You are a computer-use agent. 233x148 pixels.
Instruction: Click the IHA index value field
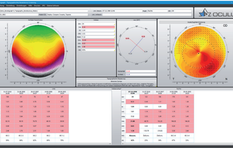pyautogui.click(x=98, y=40)
